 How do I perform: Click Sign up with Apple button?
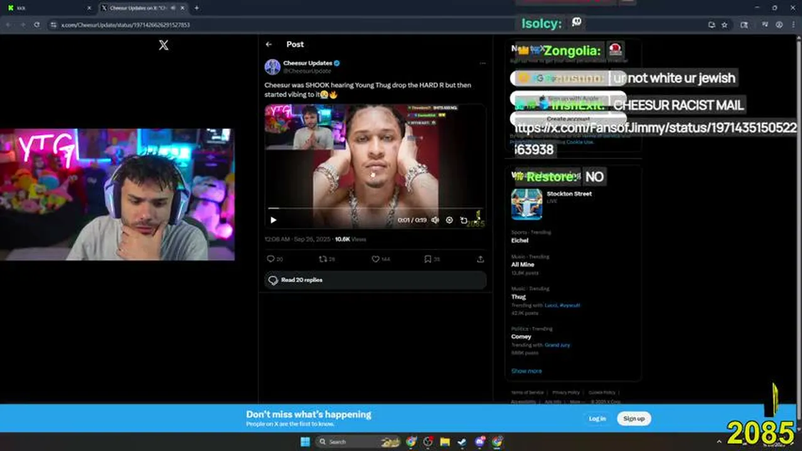(x=568, y=98)
